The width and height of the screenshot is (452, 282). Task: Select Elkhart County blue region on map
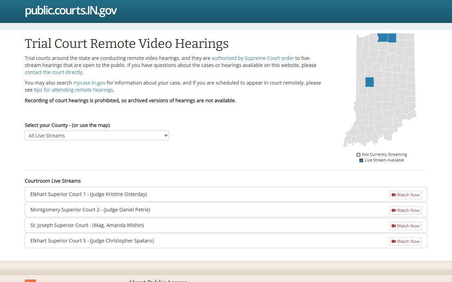click(x=392, y=38)
